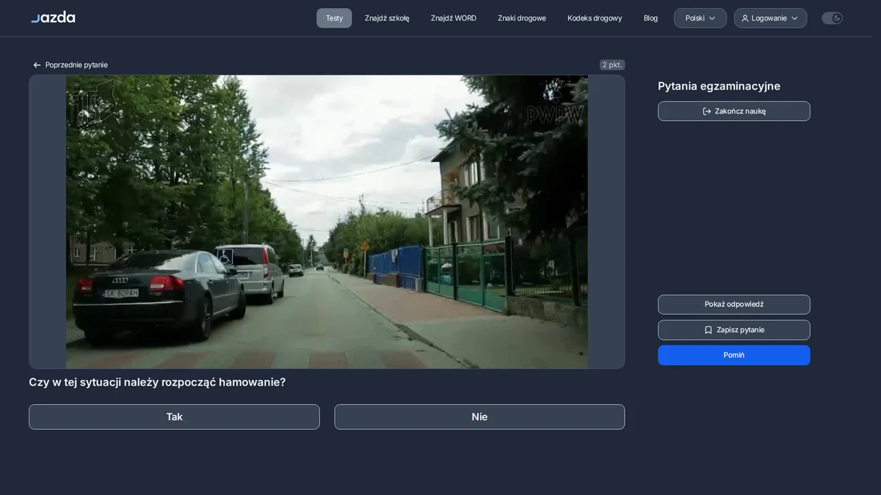Click the exit icon in Zakończ naukę

coord(707,111)
